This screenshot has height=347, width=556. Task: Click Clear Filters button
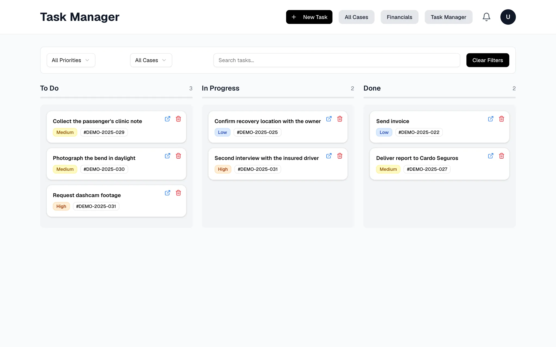pos(488,60)
